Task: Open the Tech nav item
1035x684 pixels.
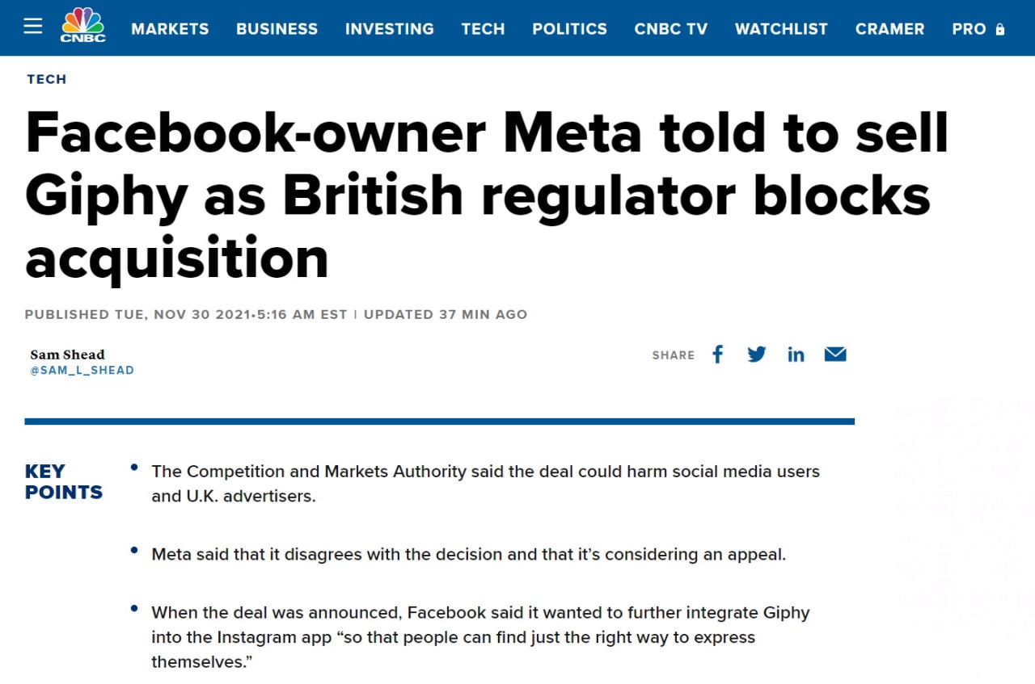Action: 483,29
